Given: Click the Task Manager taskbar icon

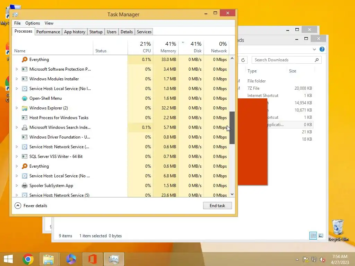Looking at the screenshot, I should pos(114,259).
